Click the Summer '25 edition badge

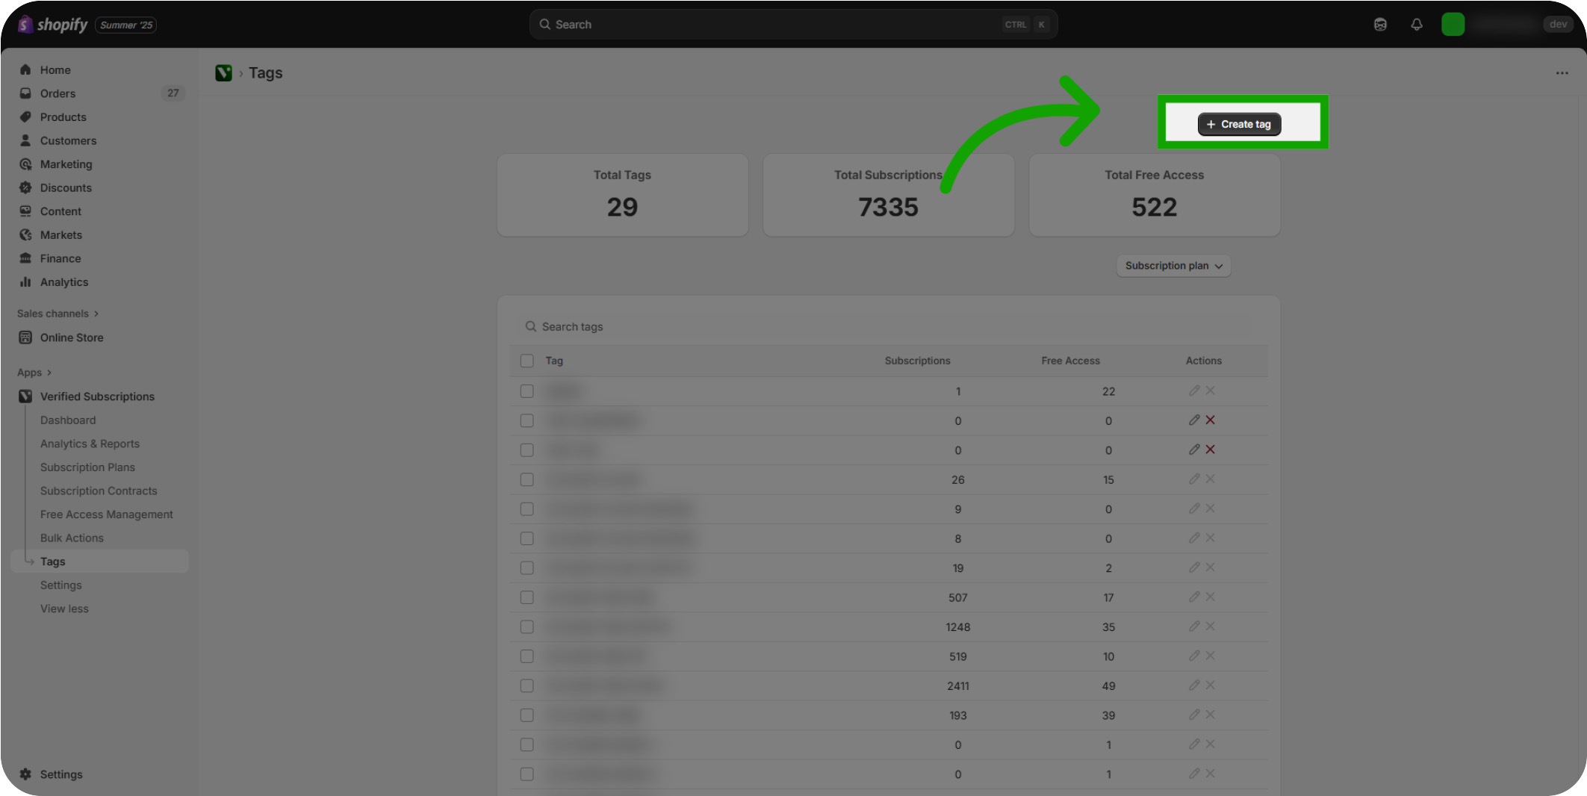click(x=126, y=25)
